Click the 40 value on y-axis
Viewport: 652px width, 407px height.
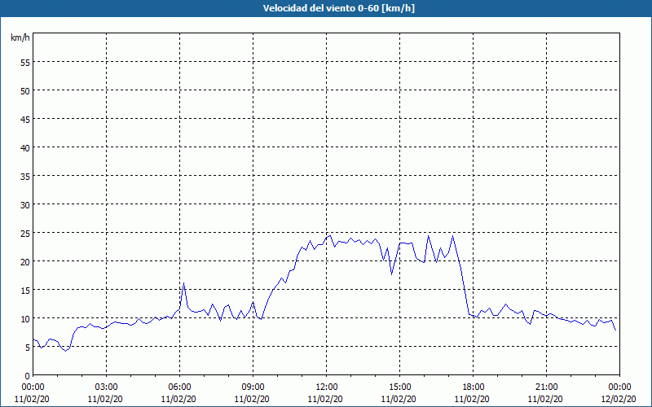pyautogui.click(x=25, y=148)
